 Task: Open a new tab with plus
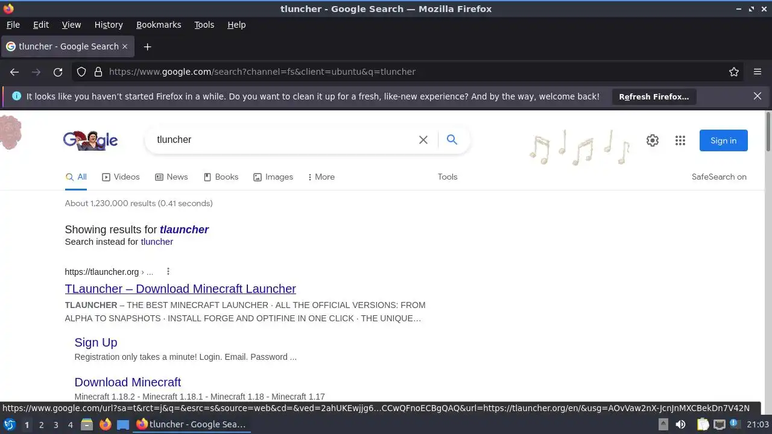tap(147, 46)
